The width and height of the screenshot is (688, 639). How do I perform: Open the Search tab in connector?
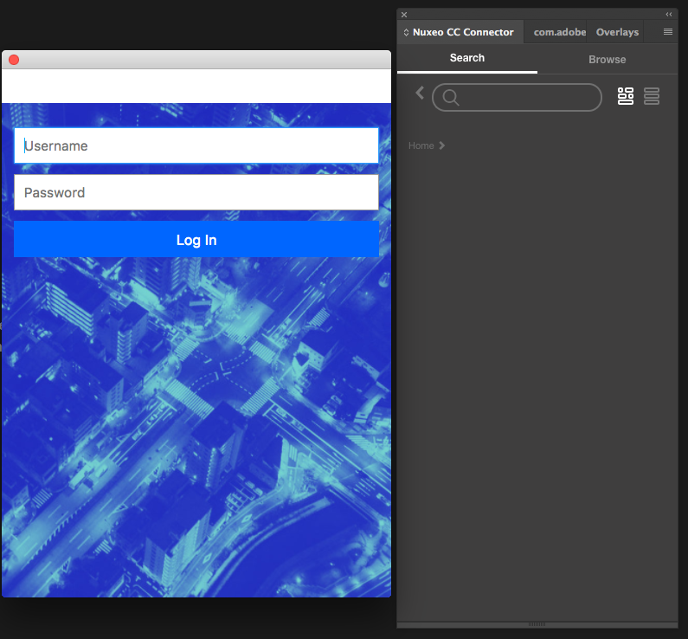point(466,58)
